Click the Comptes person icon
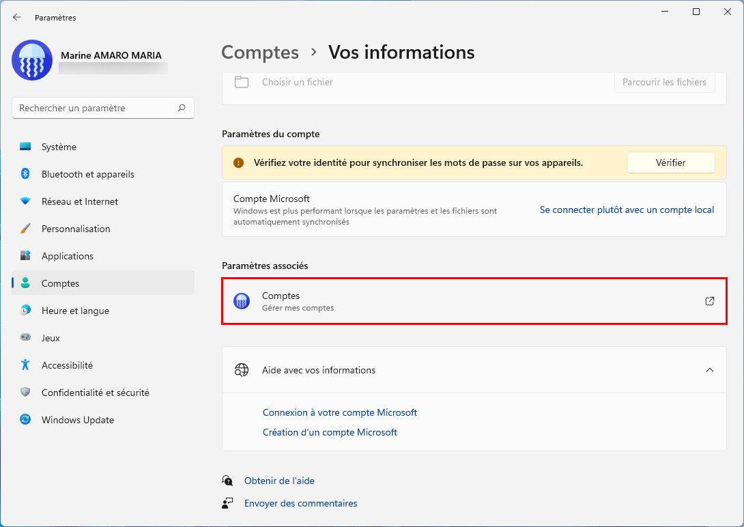The height and width of the screenshot is (527, 744). pyautogui.click(x=25, y=283)
